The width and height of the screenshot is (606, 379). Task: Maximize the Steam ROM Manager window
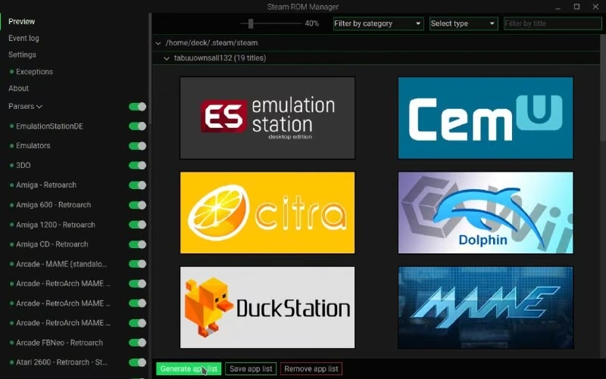tap(576, 7)
